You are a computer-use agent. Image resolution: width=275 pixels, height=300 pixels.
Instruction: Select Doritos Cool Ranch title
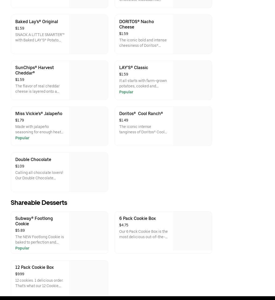pyautogui.click(x=141, y=114)
